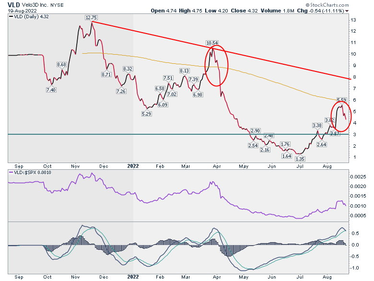Click the 12.75 peak price label
The width and height of the screenshot is (374, 281).
(x=91, y=17)
